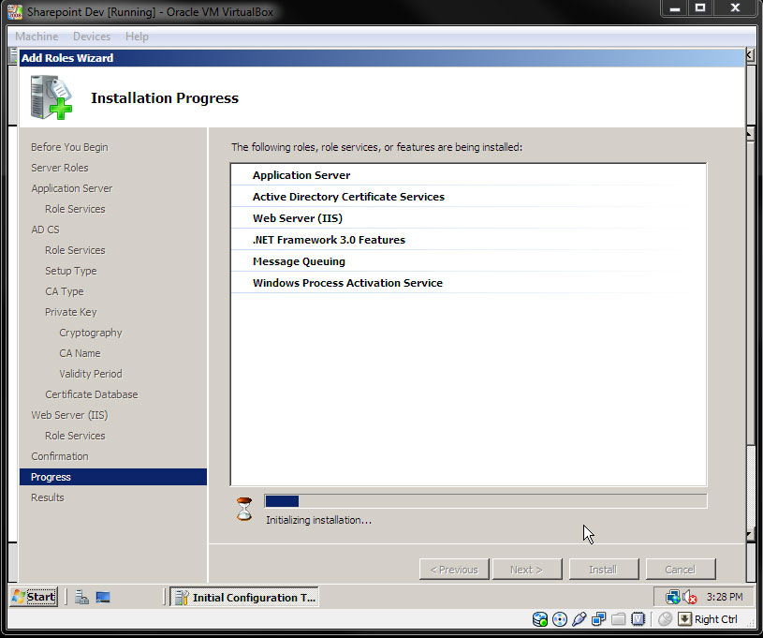Click Right Ctrl host key label
763x638 pixels.
click(x=716, y=619)
